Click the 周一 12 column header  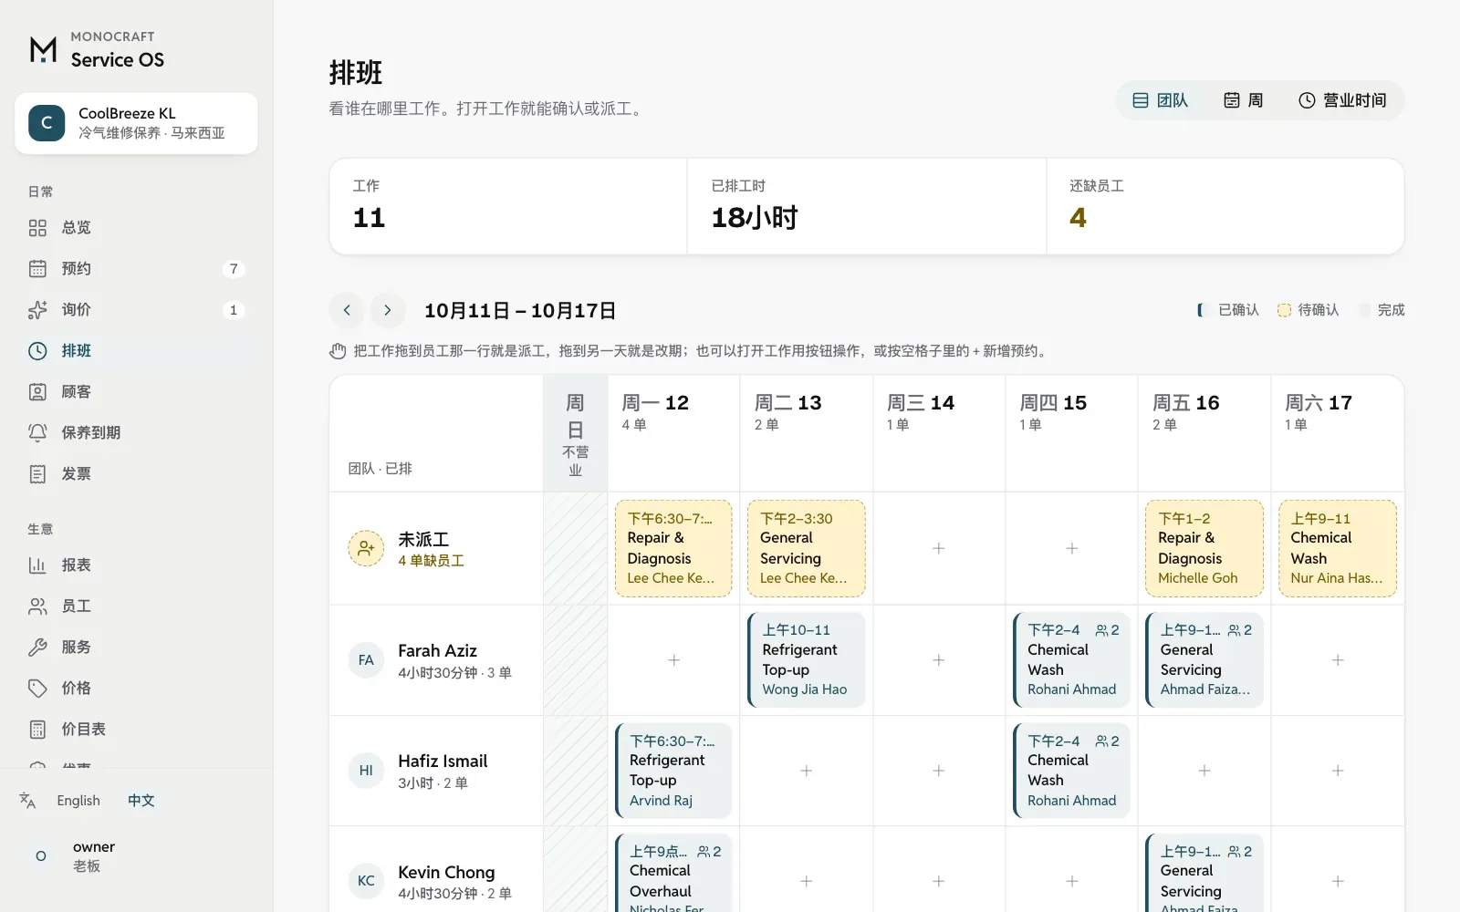673,433
